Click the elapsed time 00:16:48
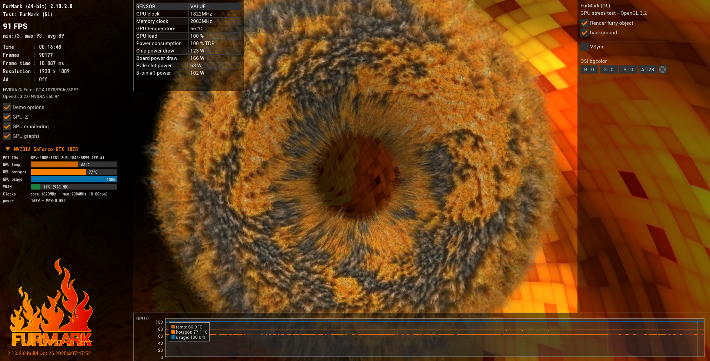710x361 pixels. [x=50, y=47]
